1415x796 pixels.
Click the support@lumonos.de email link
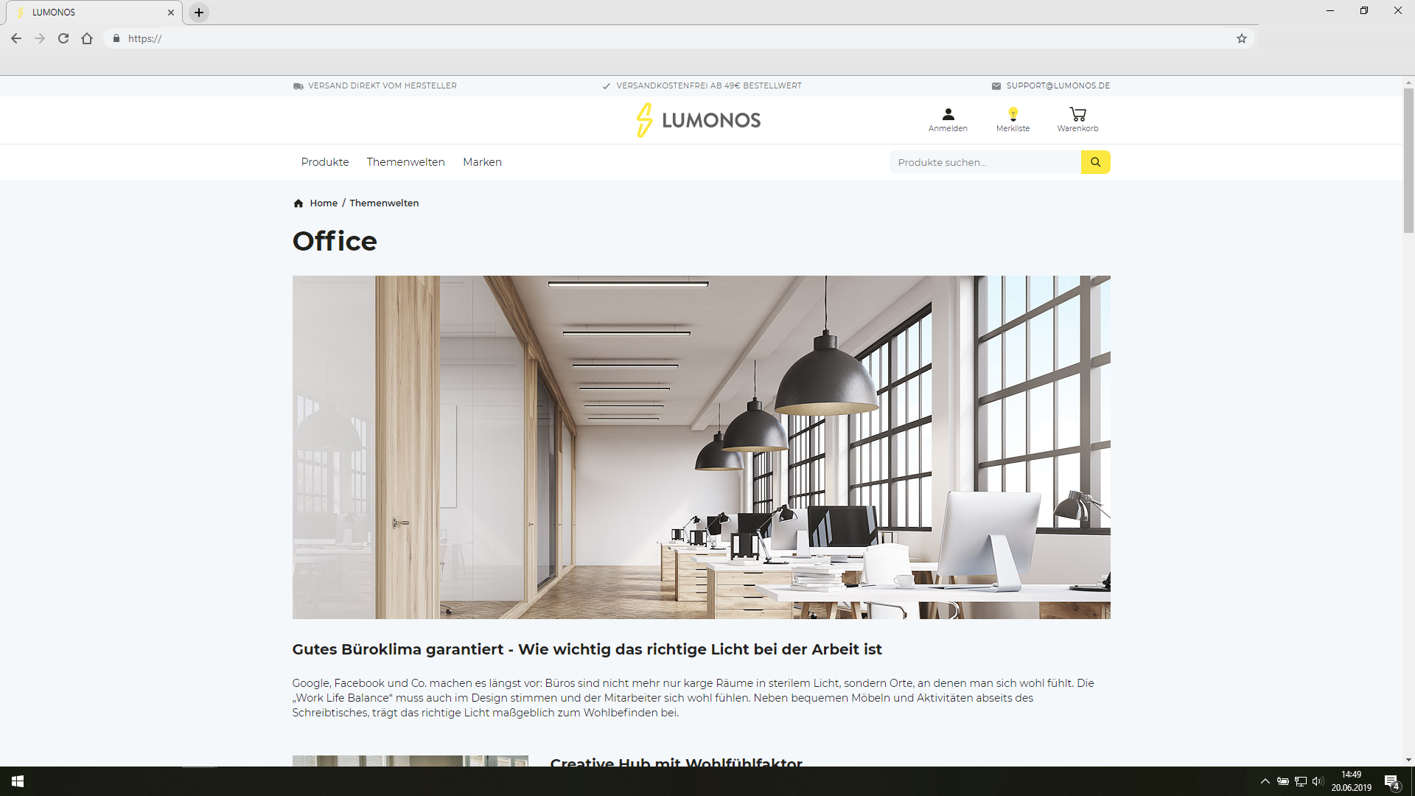[1058, 86]
